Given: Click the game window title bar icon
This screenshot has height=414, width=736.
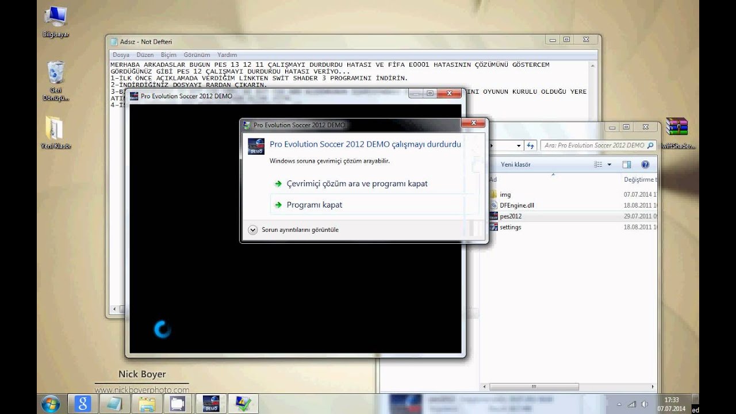Looking at the screenshot, I should 134,96.
